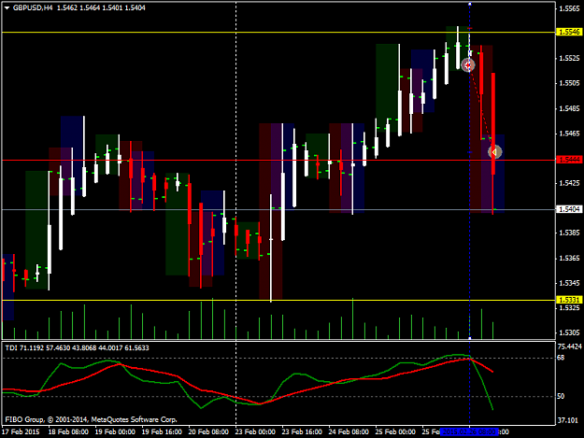Click the TDI level 68 label

point(561,358)
